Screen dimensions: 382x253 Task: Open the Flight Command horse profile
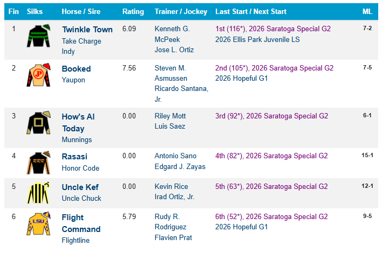click(x=81, y=223)
